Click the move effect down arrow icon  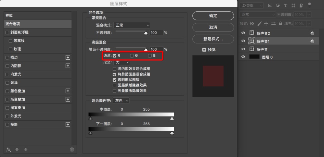[26, 149]
